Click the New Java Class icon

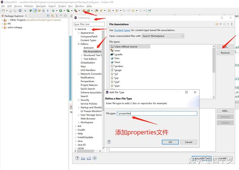tap(88, 11)
